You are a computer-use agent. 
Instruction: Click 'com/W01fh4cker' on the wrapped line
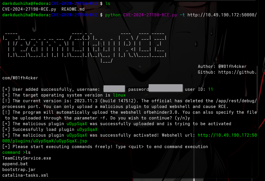(20, 78)
